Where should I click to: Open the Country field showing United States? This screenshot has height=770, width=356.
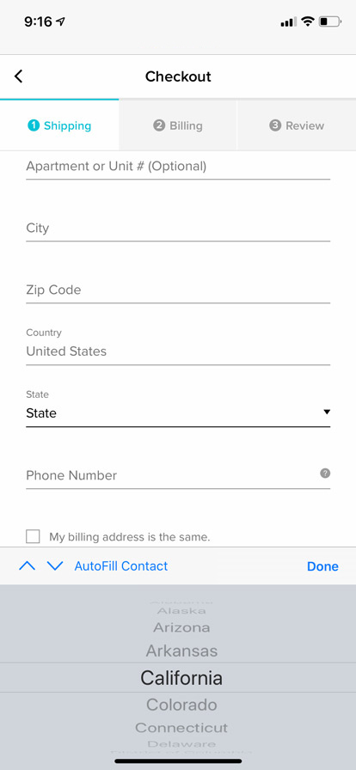[178, 351]
